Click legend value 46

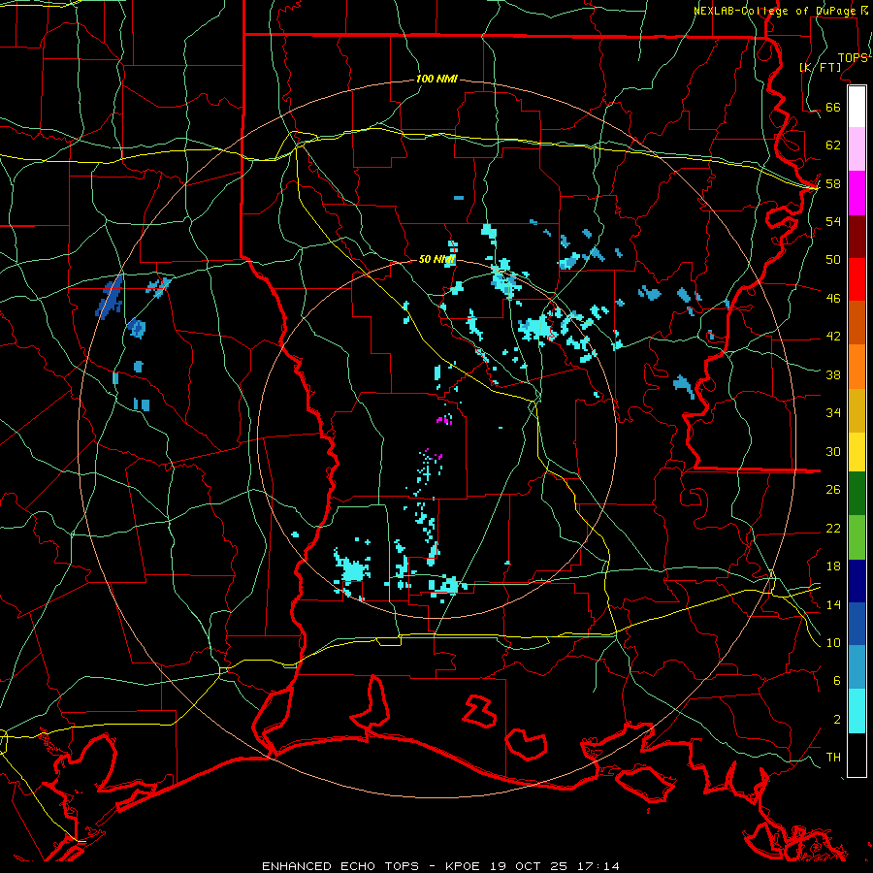833,298
